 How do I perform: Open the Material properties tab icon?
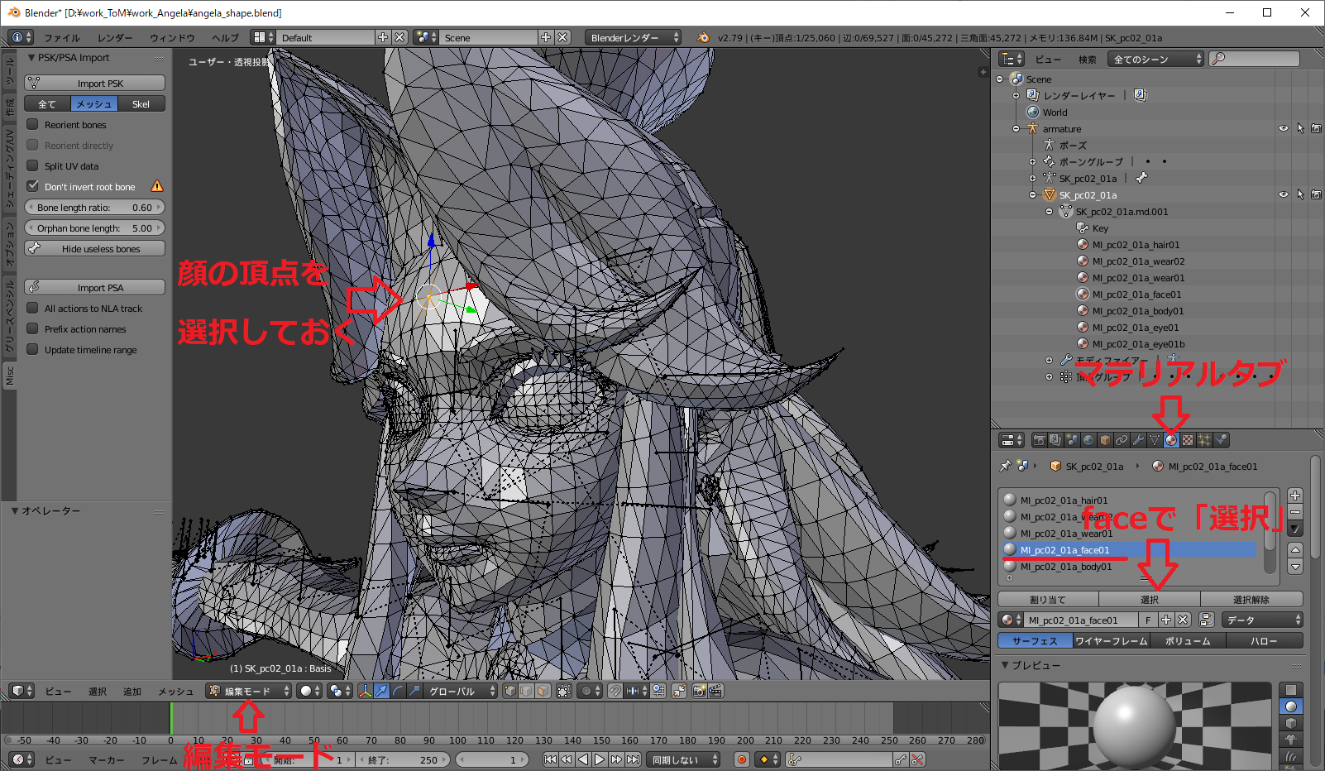[x=1171, y=440]
